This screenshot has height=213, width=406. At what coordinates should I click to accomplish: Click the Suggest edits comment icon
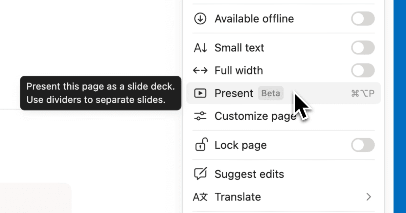(200, 174)
